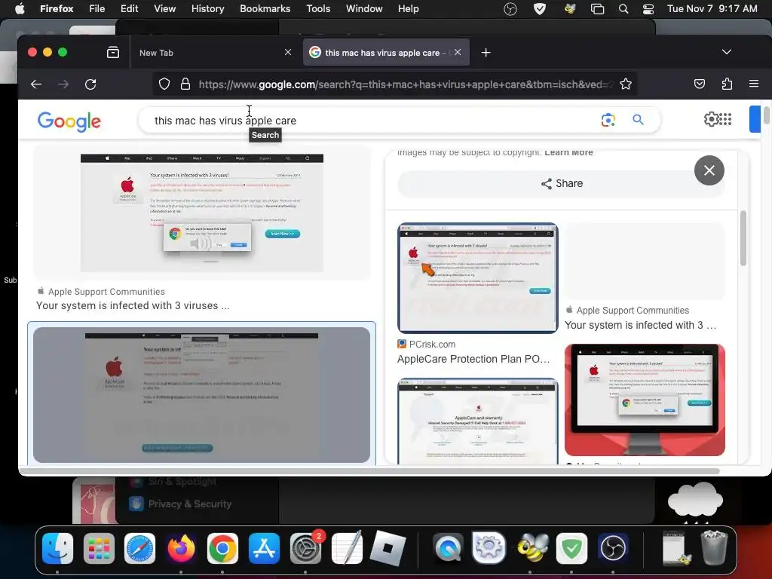This screenshot has height=579, width=772.
Task: Select the 'this mac has virus apple care' tab
Action: click(x=386, y=53)
